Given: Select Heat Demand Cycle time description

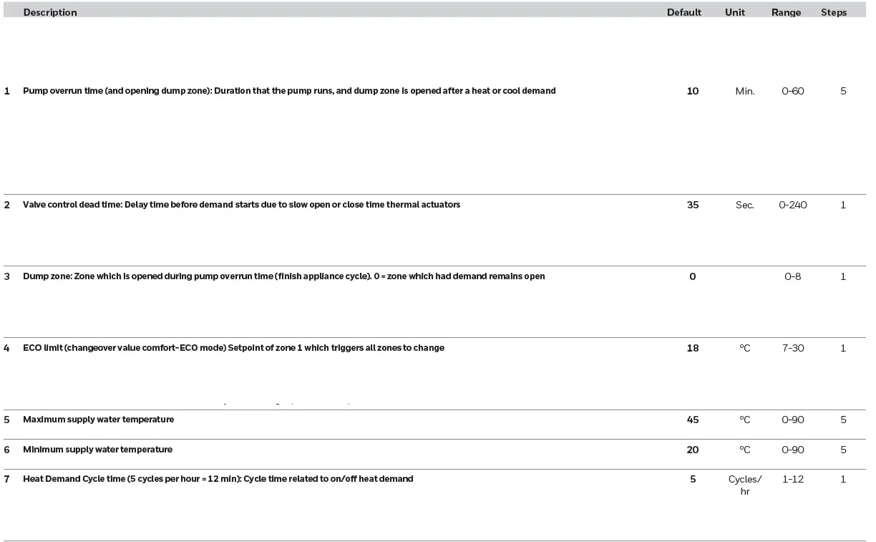Looking at the screenshot, I should [x=218, y=479].
